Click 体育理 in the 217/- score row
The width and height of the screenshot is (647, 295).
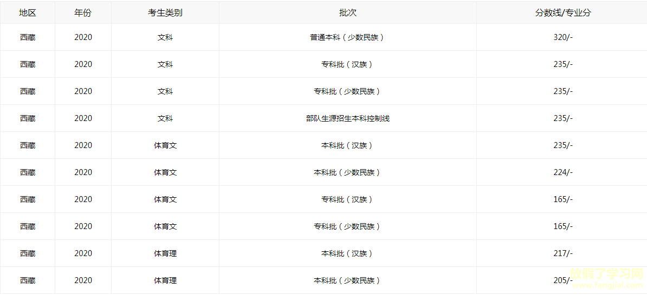click(x=165, y=253)
